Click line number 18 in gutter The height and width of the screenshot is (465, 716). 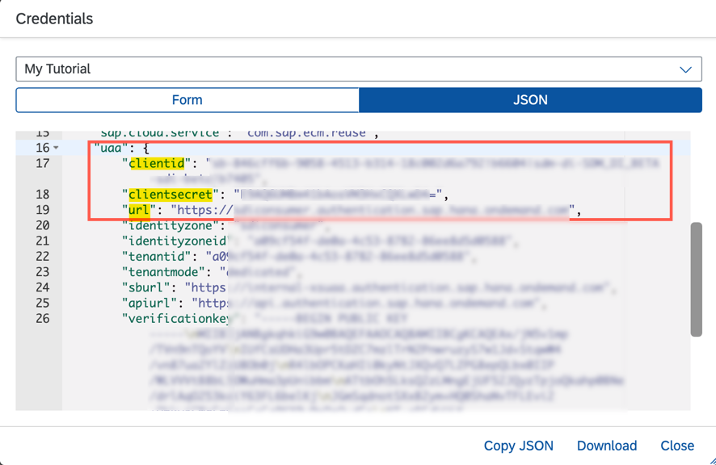tap(43, 195)
